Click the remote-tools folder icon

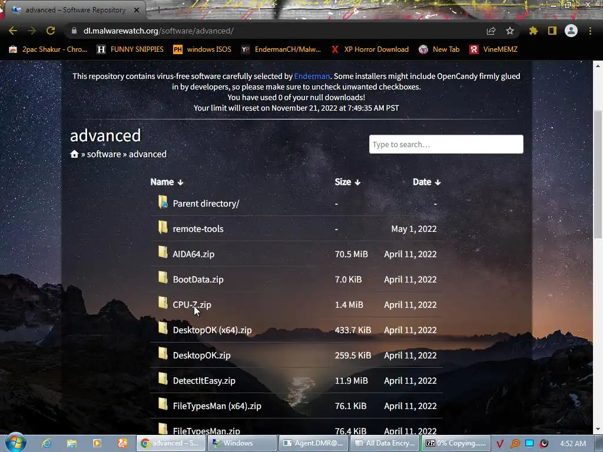click(163, 227)
